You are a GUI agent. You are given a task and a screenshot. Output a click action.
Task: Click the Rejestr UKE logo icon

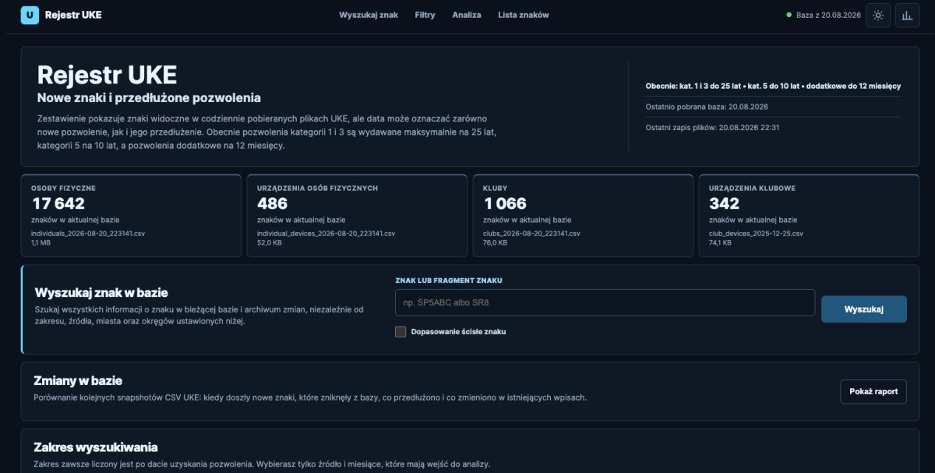tap(30, 15)
